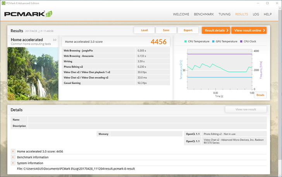Open the Log tab
Viewport: 282px width, 177px height.
click(256, 14)
